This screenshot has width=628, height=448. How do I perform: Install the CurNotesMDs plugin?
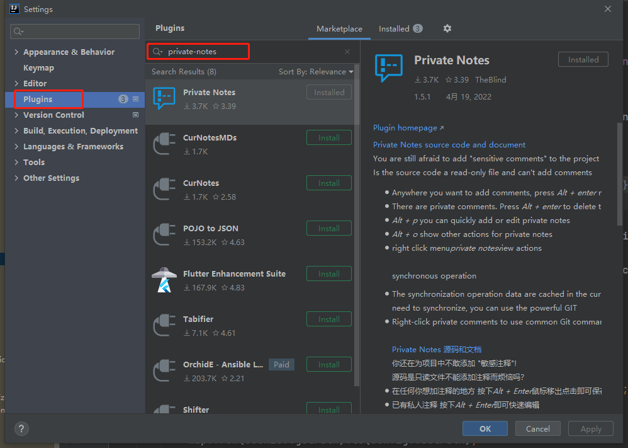coord(329,137)
